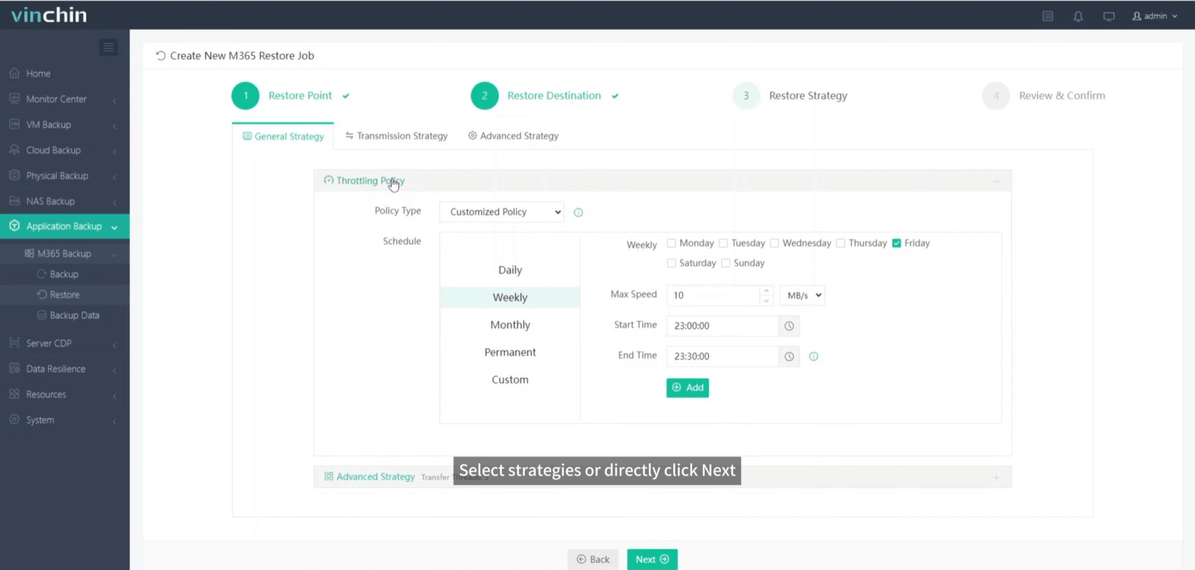Open the Policy Type dropdown
Image resolution: width=1195 pixels, height=570 pixels.
[502, 212]
